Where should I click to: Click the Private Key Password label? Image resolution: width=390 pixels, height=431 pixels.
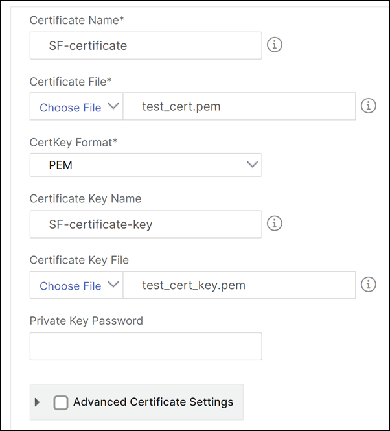click(x=86, y=321)
